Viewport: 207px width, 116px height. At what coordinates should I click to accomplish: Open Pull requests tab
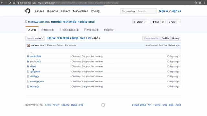click(69, 30)
